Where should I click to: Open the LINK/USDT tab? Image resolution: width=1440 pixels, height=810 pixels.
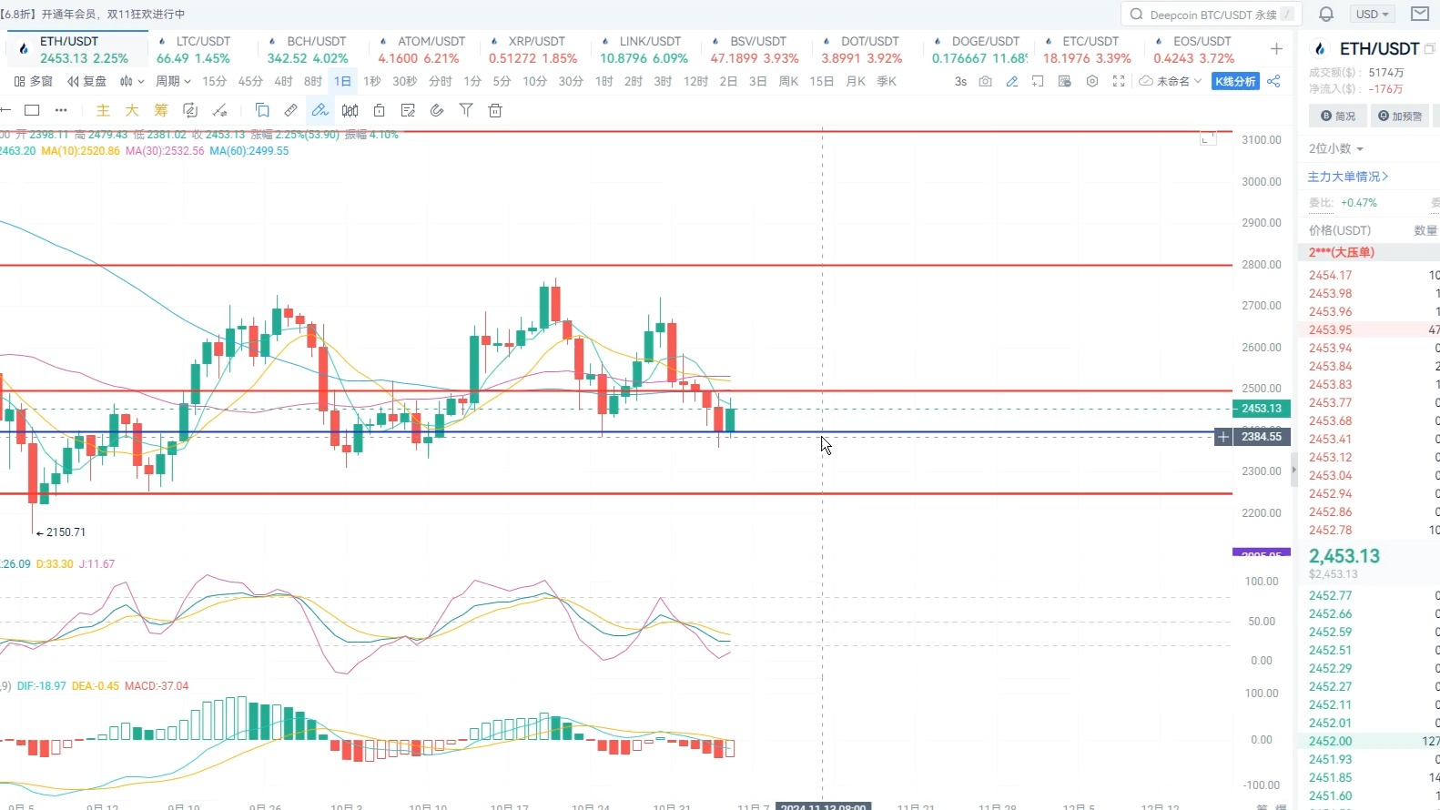647,49
